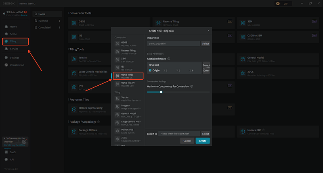Click the Renew link
Image resolution: width=323 pixels, height=173 pixels.
[x=24, y=15]
